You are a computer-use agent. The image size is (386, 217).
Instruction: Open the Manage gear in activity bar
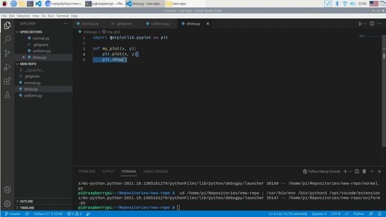click(7, 204)
